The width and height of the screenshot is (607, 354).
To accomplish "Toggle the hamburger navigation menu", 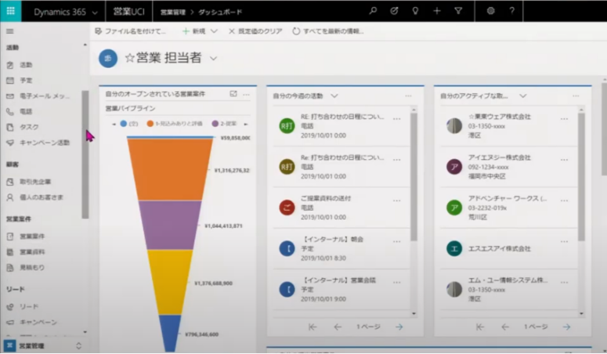I will pyautogui.click(x=10, y=31).
